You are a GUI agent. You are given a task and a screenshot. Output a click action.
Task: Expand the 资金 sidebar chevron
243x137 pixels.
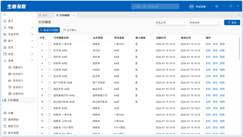point(32,54)
